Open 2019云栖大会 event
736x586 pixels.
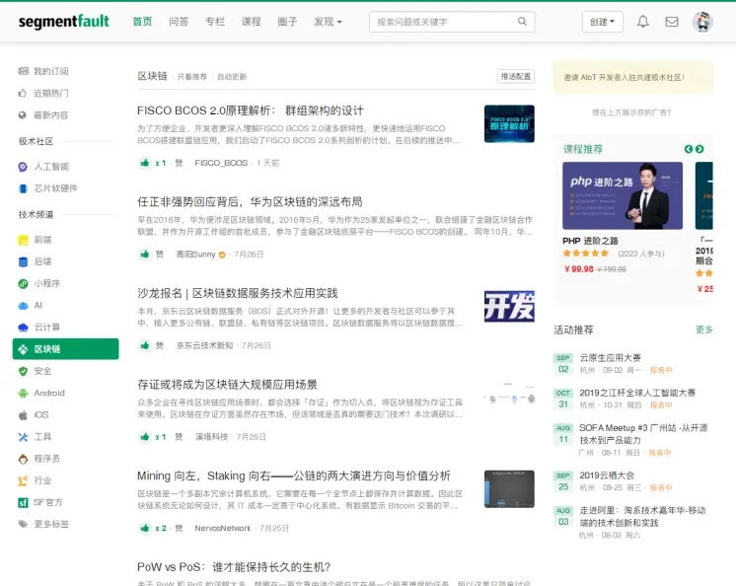(607, 476)
